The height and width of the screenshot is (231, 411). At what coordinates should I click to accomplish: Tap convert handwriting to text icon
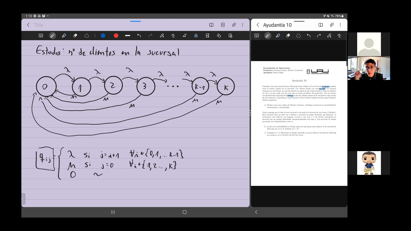point(185,36)
